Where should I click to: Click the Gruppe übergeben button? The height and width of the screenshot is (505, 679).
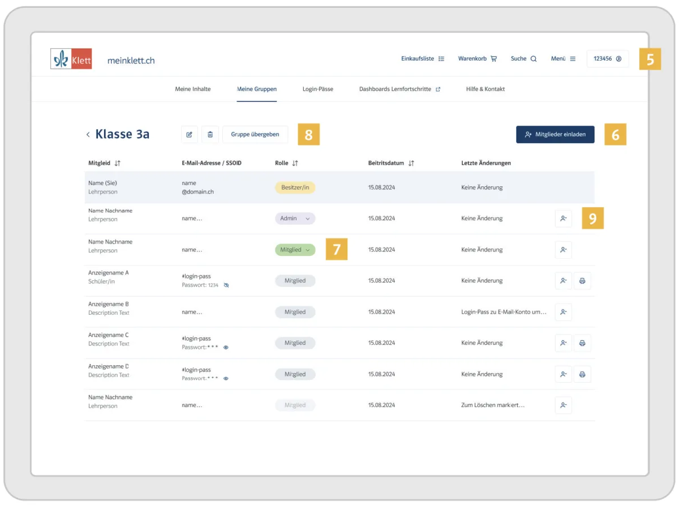click(255, 135)
